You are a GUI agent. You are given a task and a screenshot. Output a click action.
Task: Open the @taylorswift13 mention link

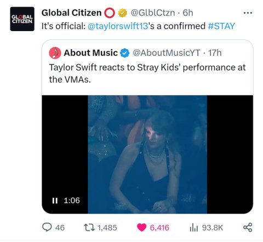coord(118,26)
